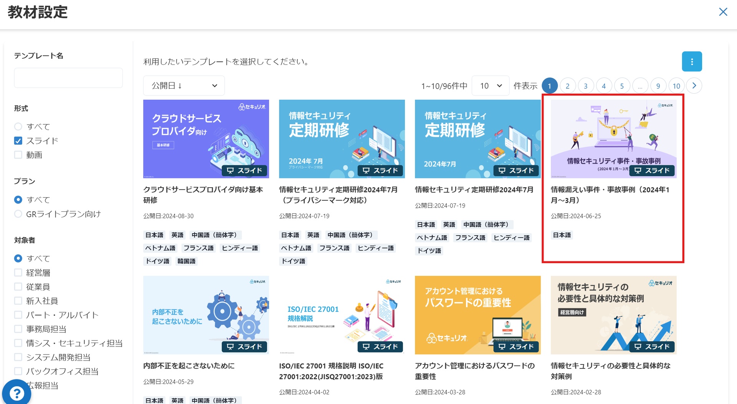This screenshot has height=404, width=737.
Task: Click the pagination ellipsis button
Action: (x=640, y=86)
